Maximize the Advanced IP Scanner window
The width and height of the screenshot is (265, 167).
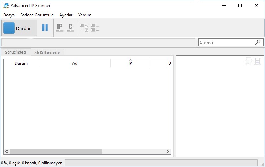pyautogui.click(x=240, y=5)
